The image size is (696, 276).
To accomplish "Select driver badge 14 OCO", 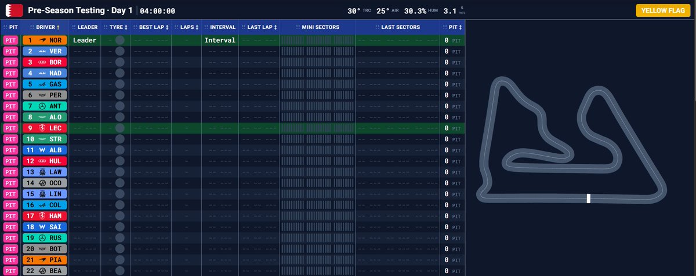I will click(x=44, y=183).
